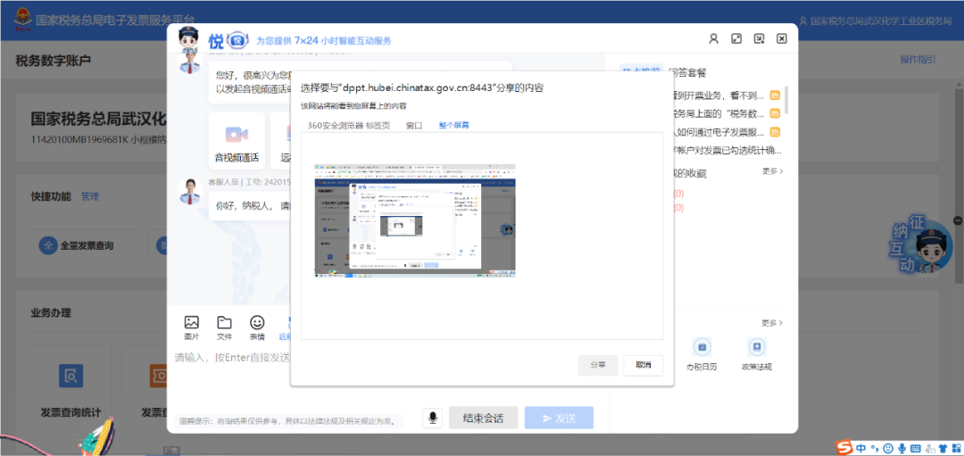Switch to 窗口 tab in share dialog
This screenshot has height=456, width=964.
tap(414, 125)
